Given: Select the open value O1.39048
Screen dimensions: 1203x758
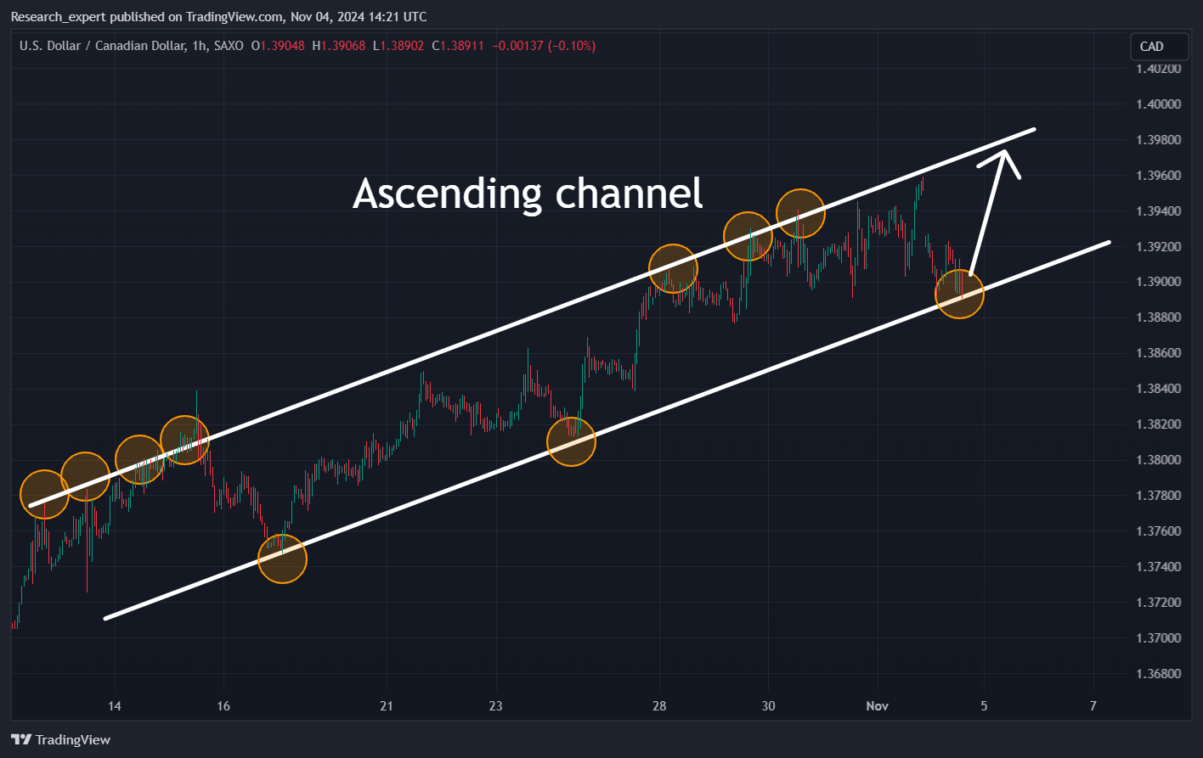Looking at the screenshot, I should [x=279, y=46].
